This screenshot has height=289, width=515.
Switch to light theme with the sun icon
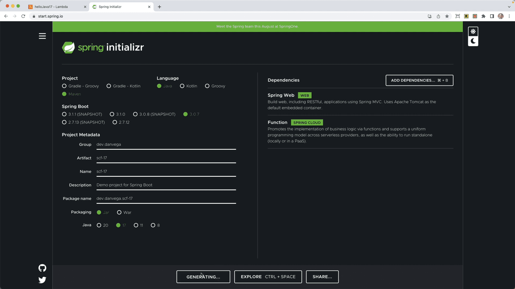click(473, 31)
